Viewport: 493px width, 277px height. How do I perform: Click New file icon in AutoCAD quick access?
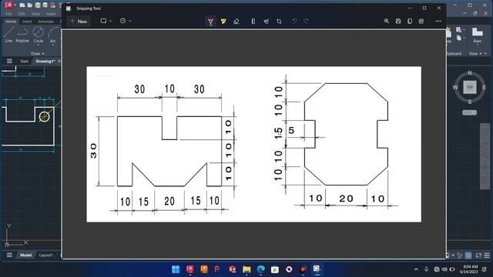click(22, 5)
